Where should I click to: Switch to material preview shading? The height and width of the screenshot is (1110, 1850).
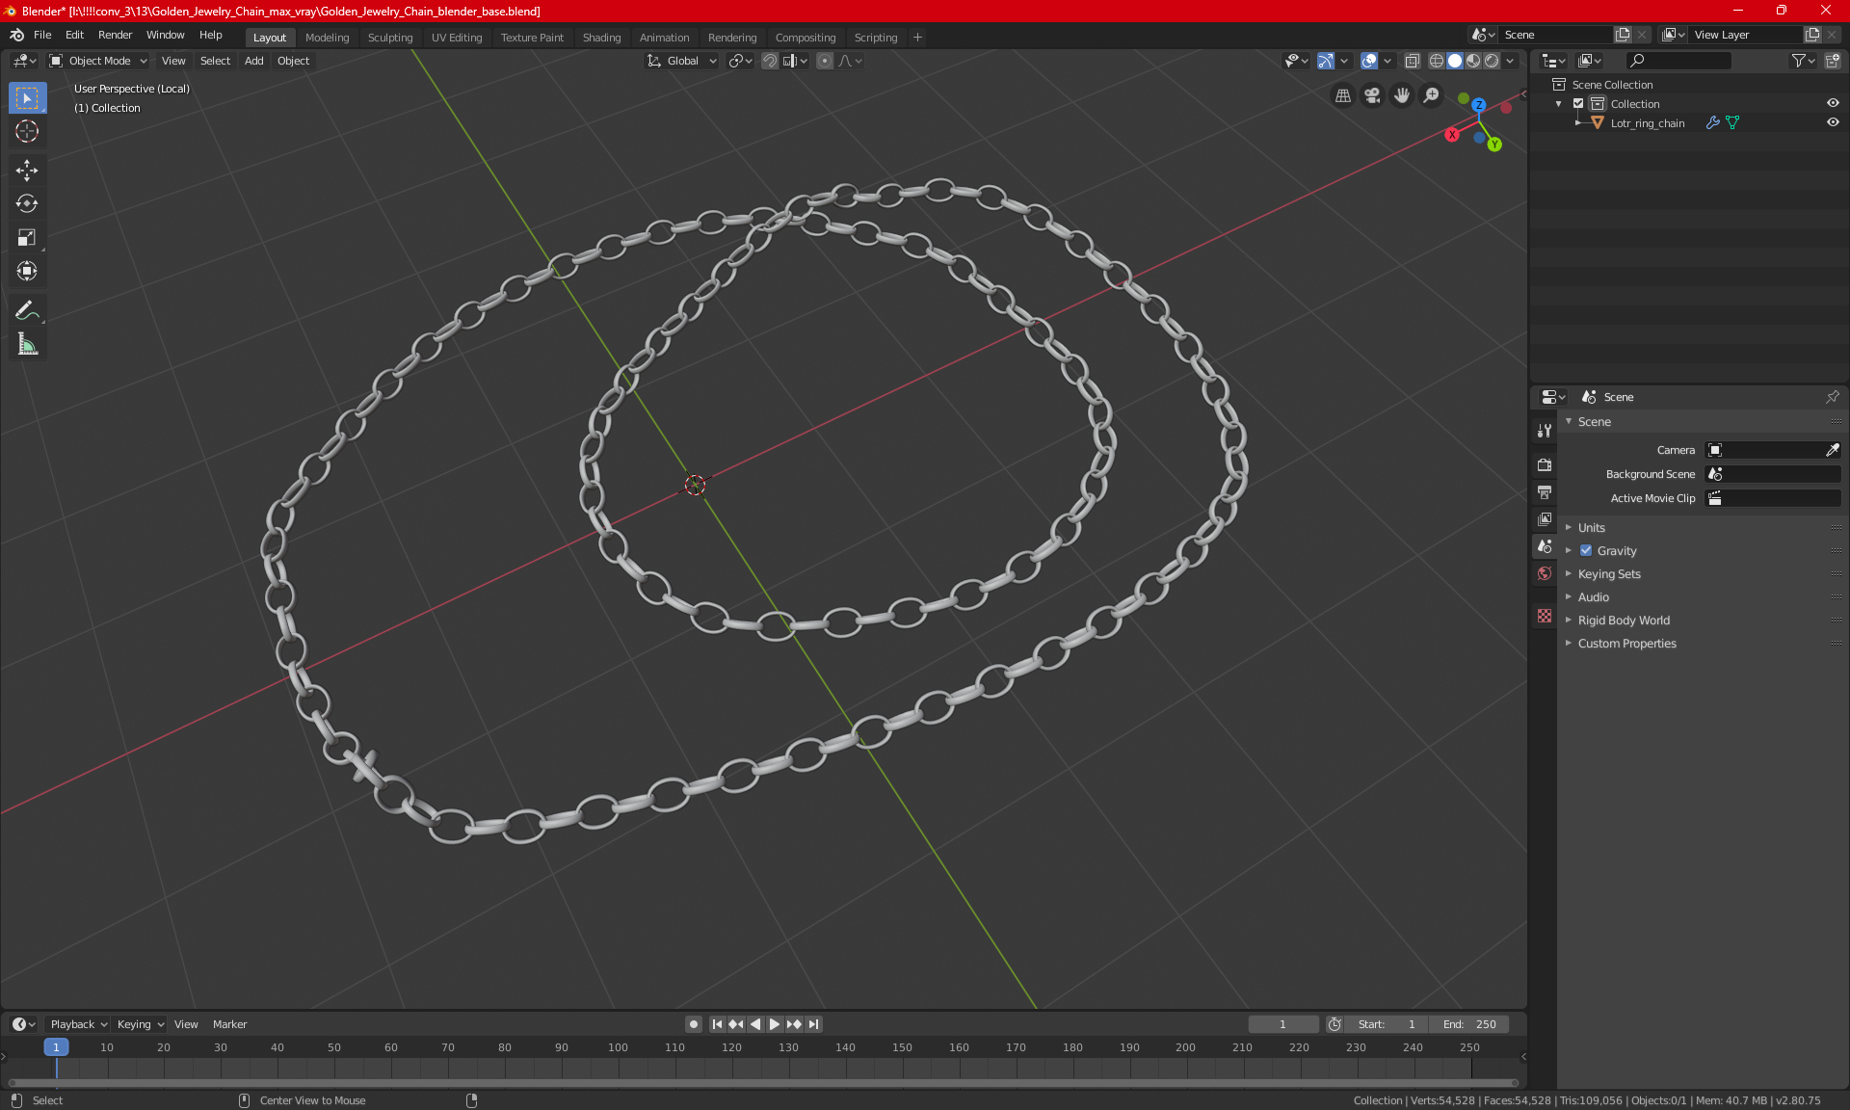(x=1473, y=61)
